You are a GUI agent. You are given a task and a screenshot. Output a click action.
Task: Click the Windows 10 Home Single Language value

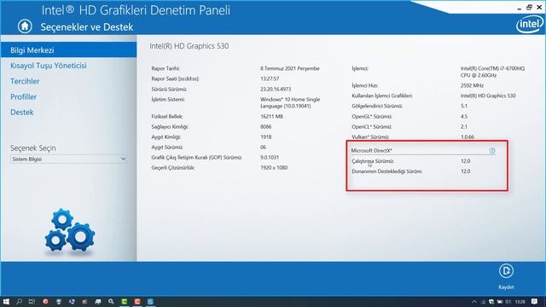coord(290,102)
